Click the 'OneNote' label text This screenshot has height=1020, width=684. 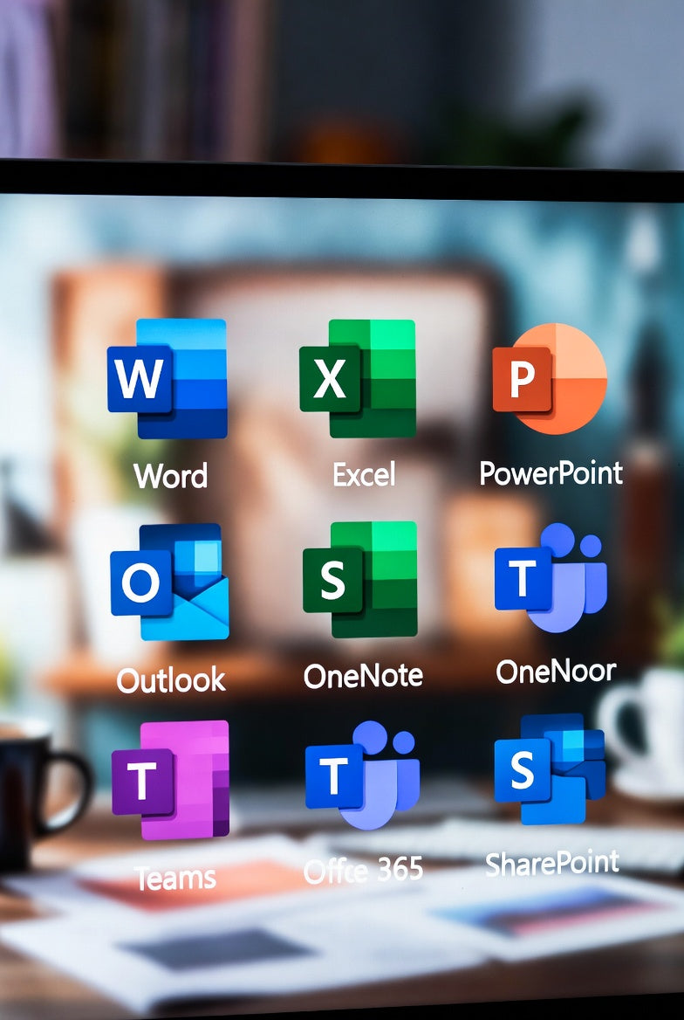[x=363, y=677]
